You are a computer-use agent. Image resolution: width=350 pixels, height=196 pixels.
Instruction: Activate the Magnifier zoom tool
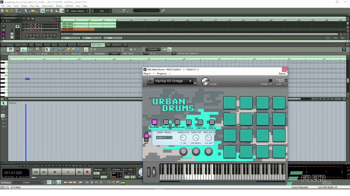64,49
